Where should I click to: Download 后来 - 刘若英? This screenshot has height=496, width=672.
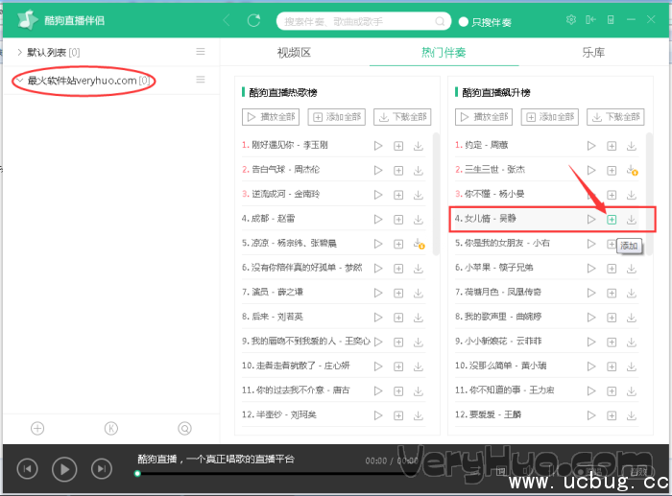[419, 318]
